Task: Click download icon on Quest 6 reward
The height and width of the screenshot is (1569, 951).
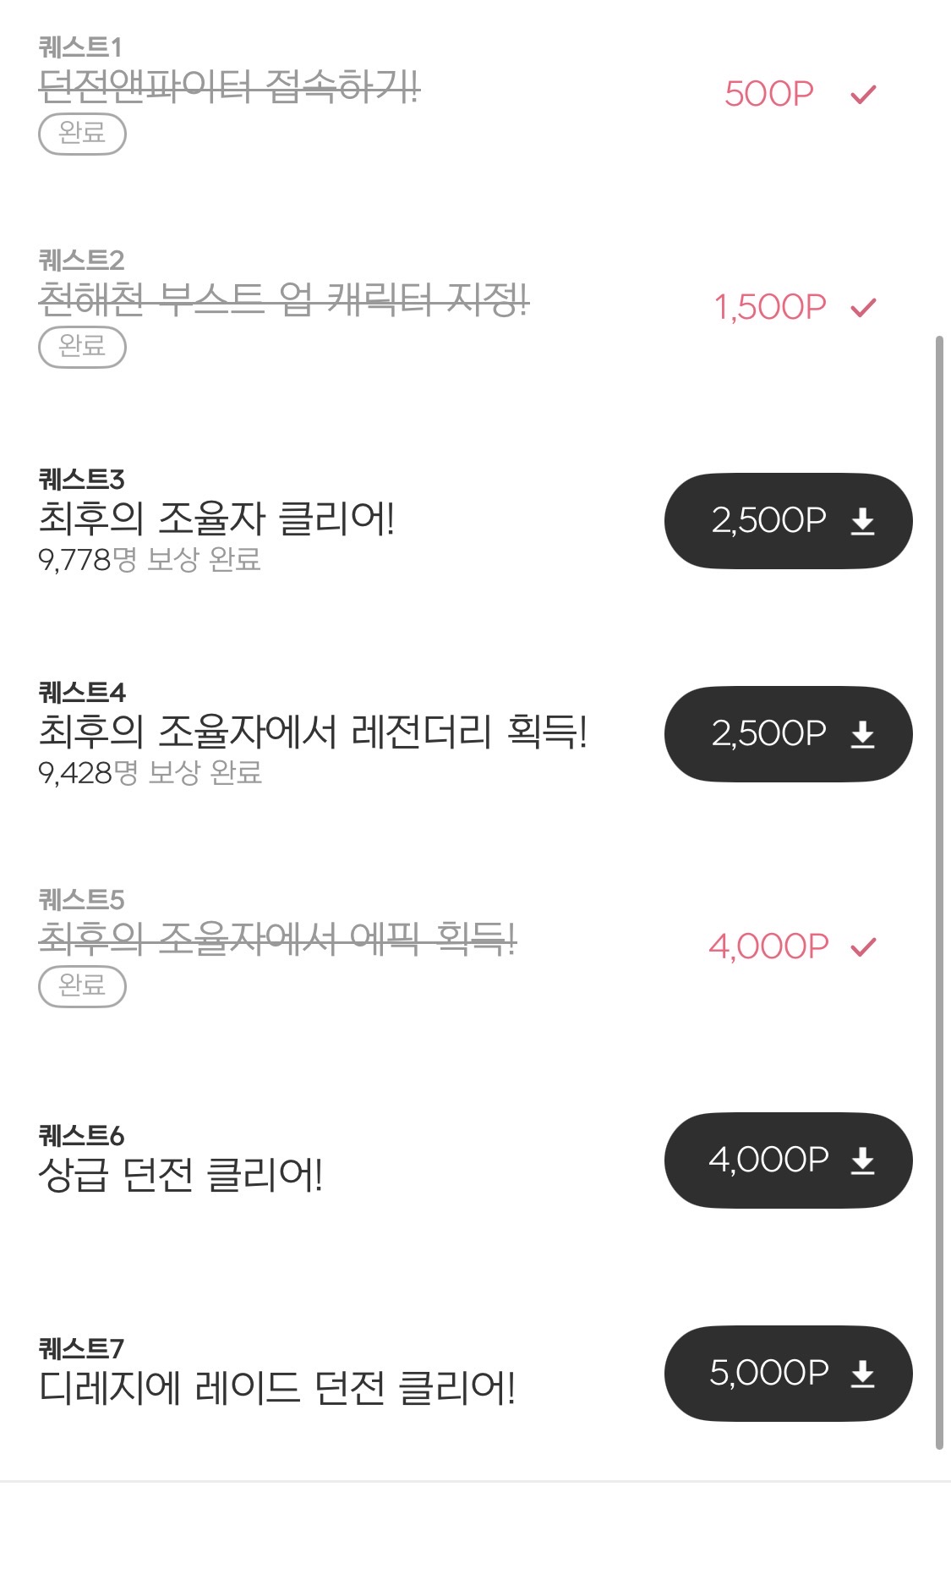Action: (x=862, y=1161)
